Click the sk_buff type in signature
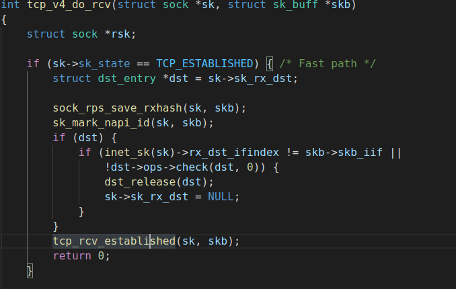 (295, 5)
